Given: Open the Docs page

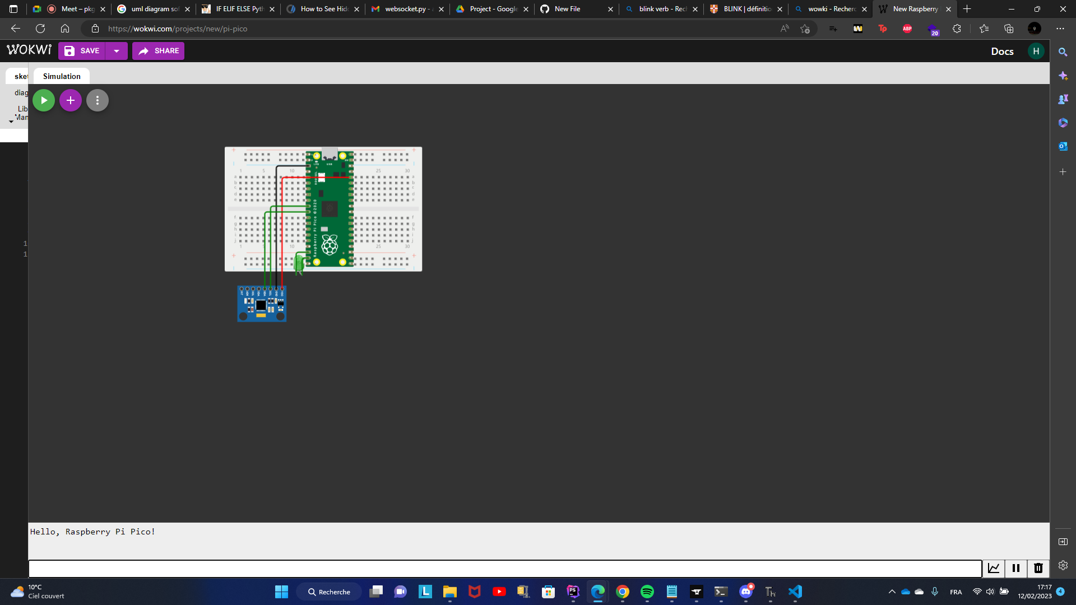Looking at the screenshot, I should tap(1003, 51).
